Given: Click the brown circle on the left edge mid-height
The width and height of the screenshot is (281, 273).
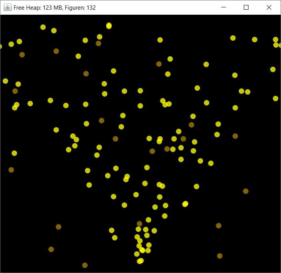Looking at the screenshot, I should click(11, 170).
